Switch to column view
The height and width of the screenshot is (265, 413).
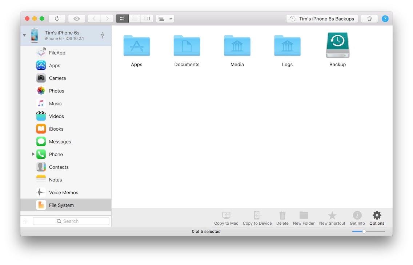(x=147, y=19)
